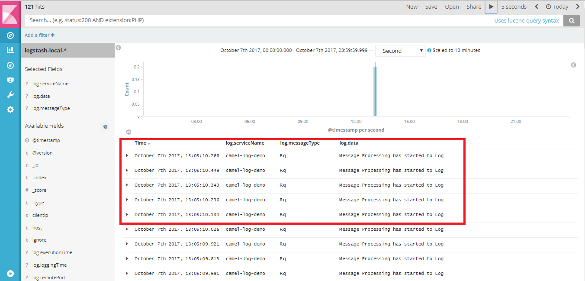Click the Add a filter link

[x=39, y=35]
